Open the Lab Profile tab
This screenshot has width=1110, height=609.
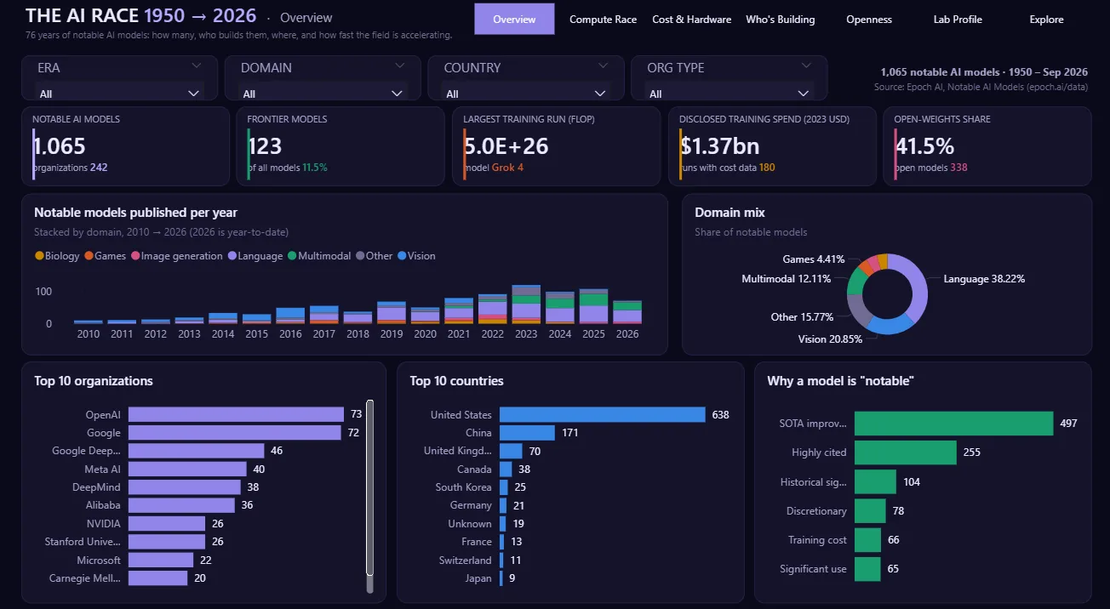[958, 19]
